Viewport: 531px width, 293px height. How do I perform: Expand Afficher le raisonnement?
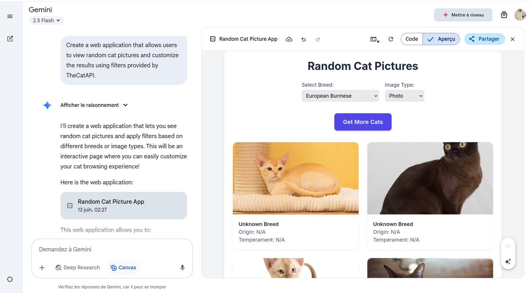click(x=94, y=105)
